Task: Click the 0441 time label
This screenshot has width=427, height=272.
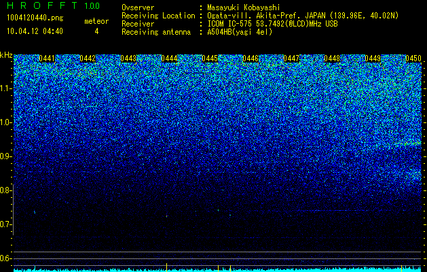Action: coord(47,58)
